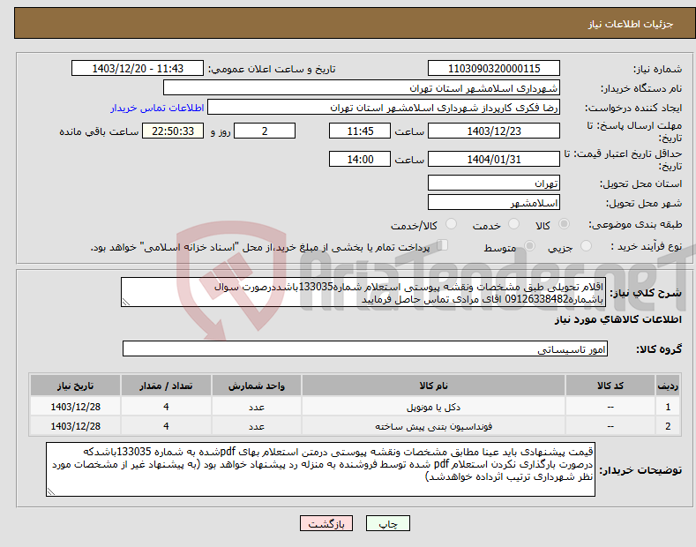Click the buyer organization name field
The image size is (696, 547).
(362, 88)
